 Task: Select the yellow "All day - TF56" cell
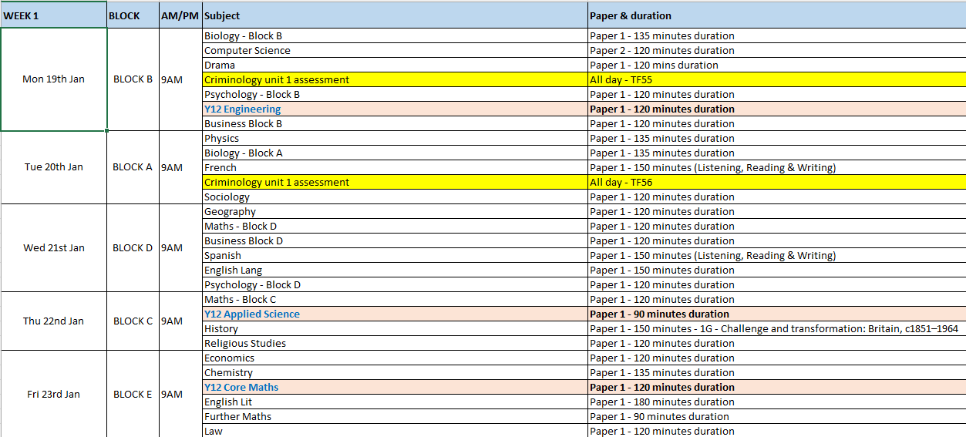click(776, 183)
